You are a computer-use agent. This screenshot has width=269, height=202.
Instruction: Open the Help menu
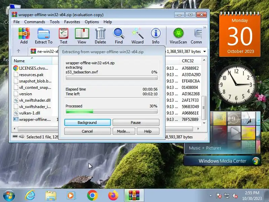coord(108,22)
